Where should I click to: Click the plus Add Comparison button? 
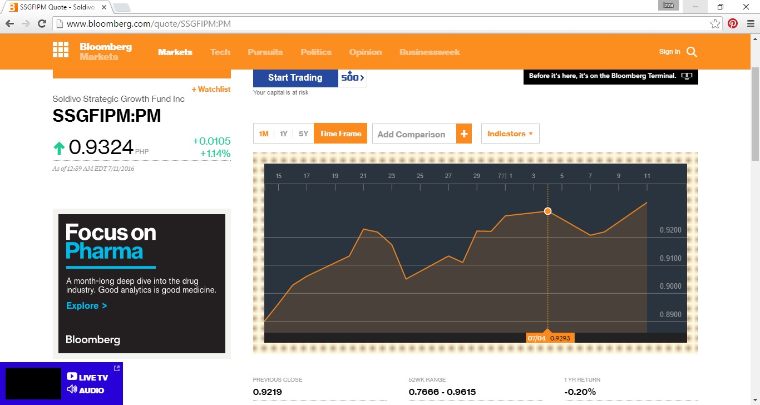pyautogui.click(x=464, y=134)
